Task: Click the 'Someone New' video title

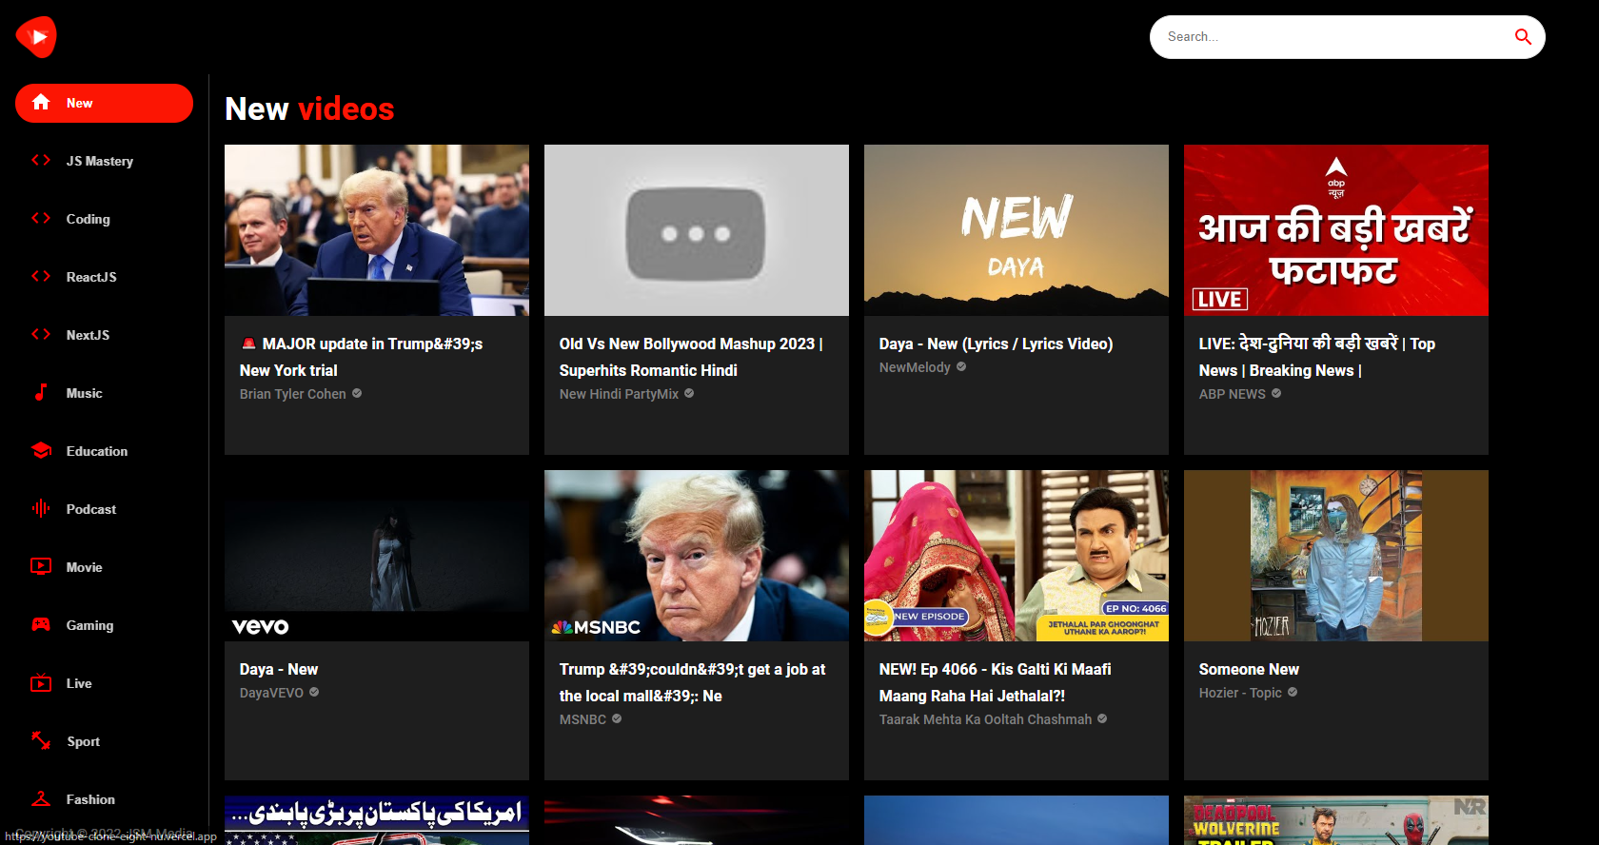Action: [x=1249, y=669]
